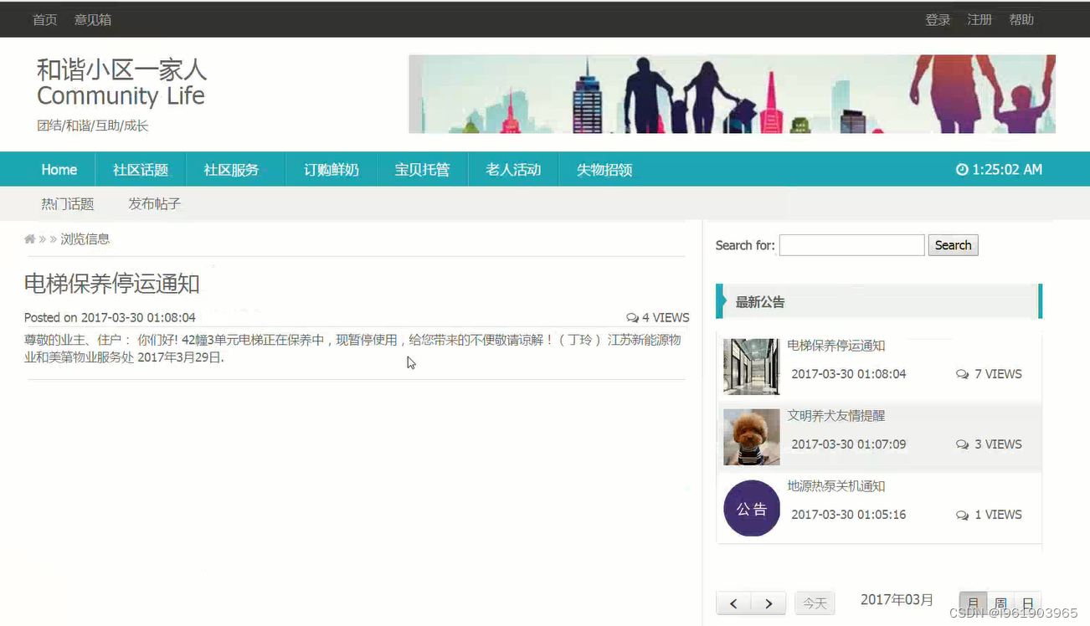This screenshot has height=626, width=1090.
Task: Click the 浏览信息 breadcrumb text
Action: pos(85,239)
